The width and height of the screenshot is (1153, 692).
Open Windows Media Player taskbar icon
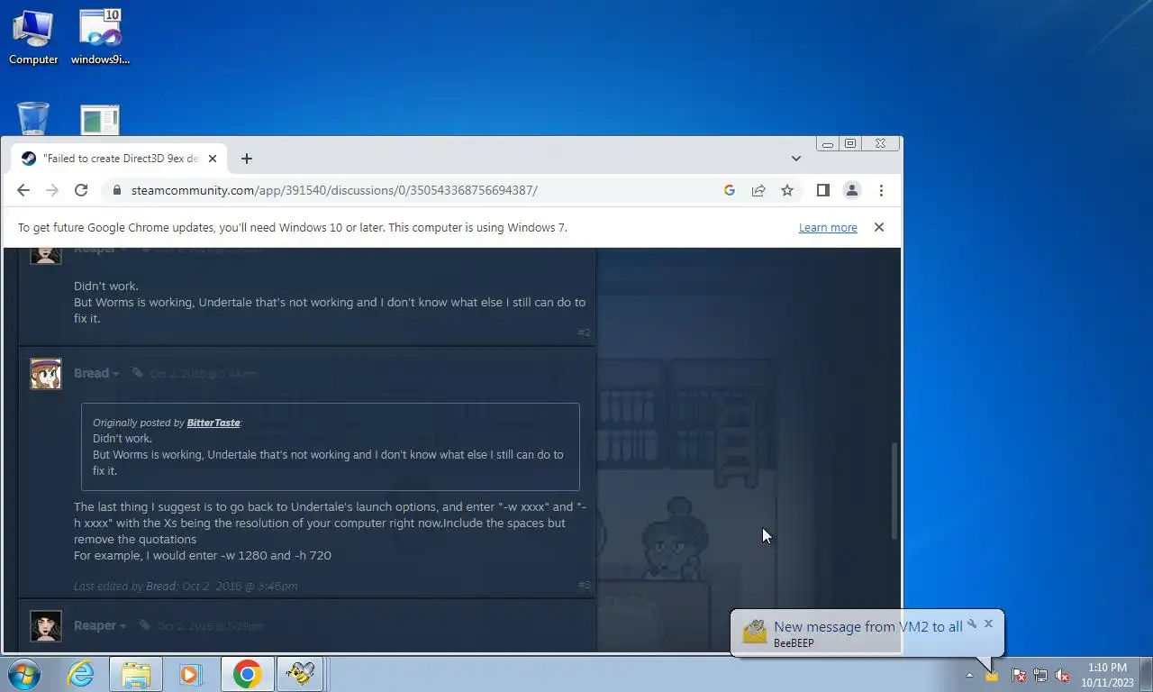(x=190, y=674)
